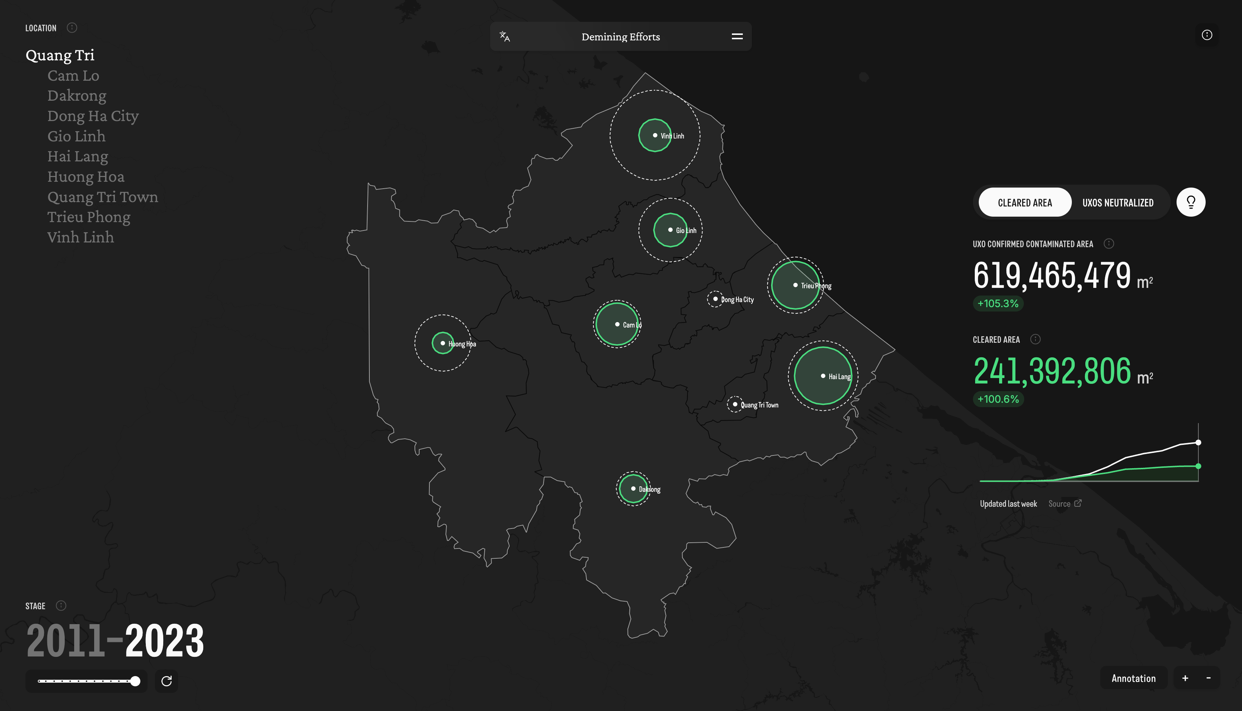
Task: Click the lightbulb insights button
Action: point(1191,202)
